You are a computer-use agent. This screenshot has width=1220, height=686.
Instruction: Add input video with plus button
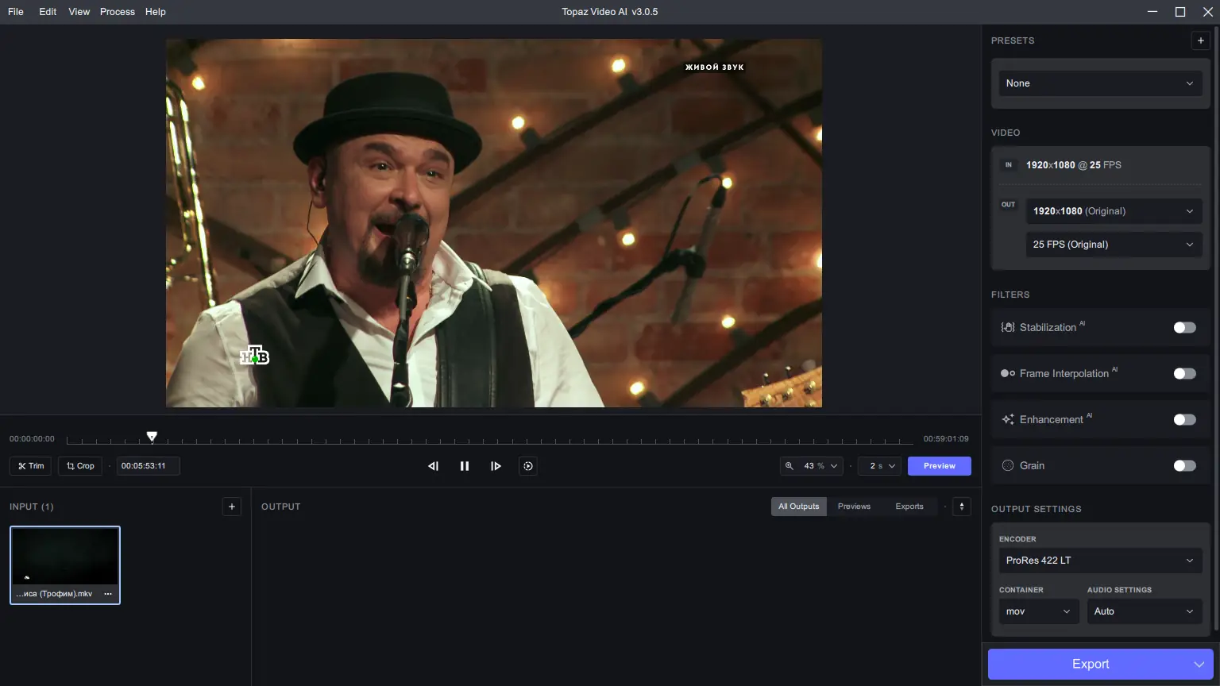pos(232,507)
